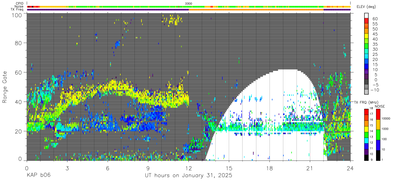
Task: Click the 'CPID' row label
Action: point(19,3)
